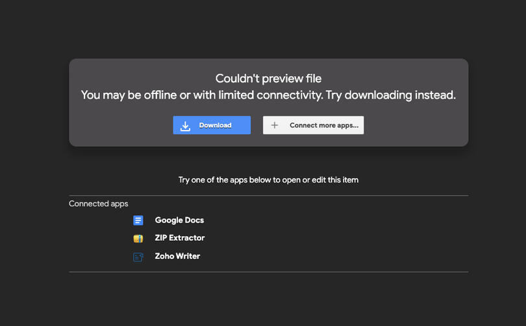
Task: Click the Zoho Writer icon
Action: click(138, 257)
